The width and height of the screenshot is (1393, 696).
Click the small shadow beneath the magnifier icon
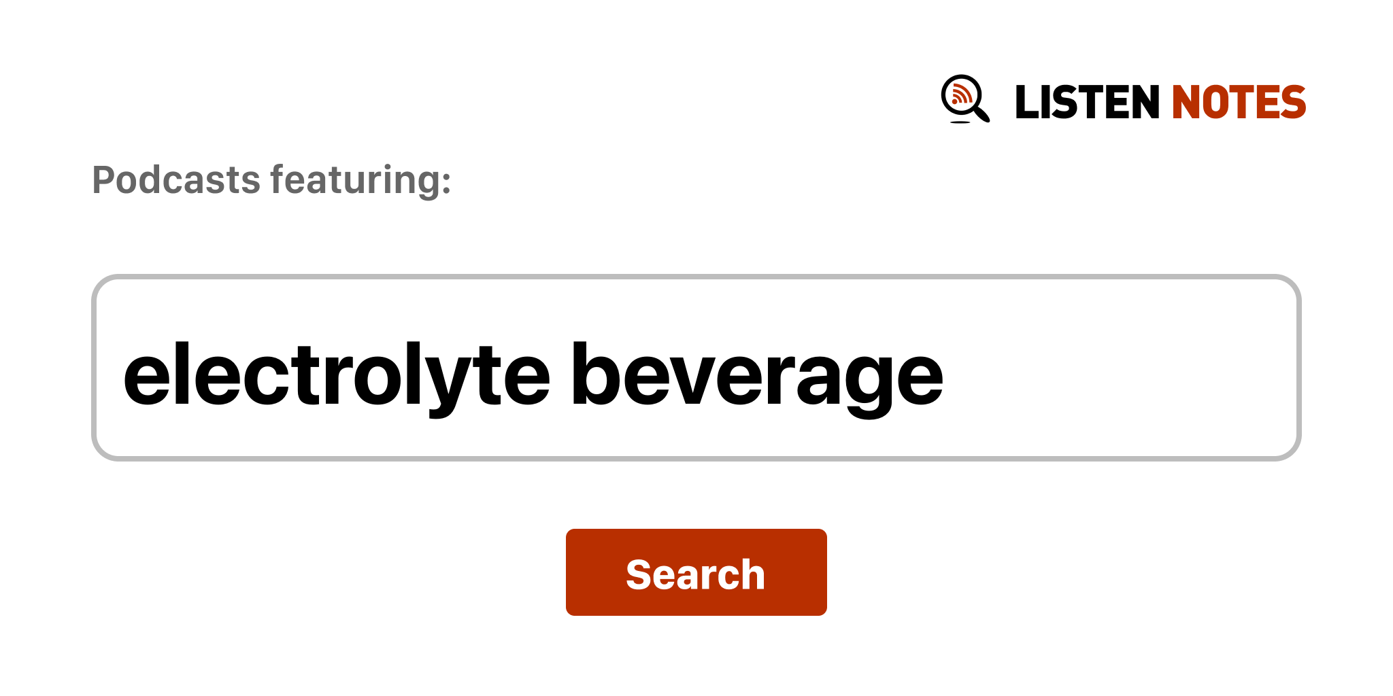tap(960, 122)
